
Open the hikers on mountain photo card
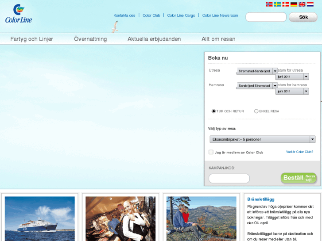[201, 218]
